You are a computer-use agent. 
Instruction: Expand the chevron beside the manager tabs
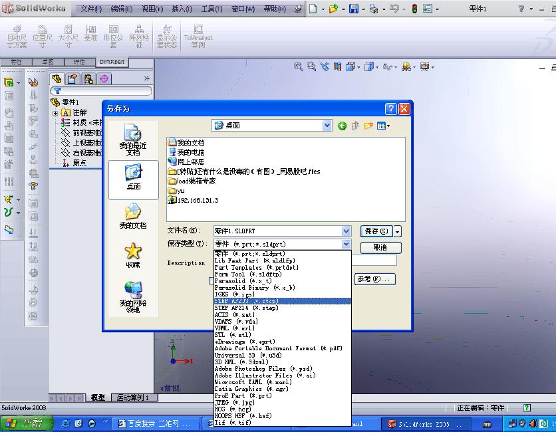click(x=146, y=78)
